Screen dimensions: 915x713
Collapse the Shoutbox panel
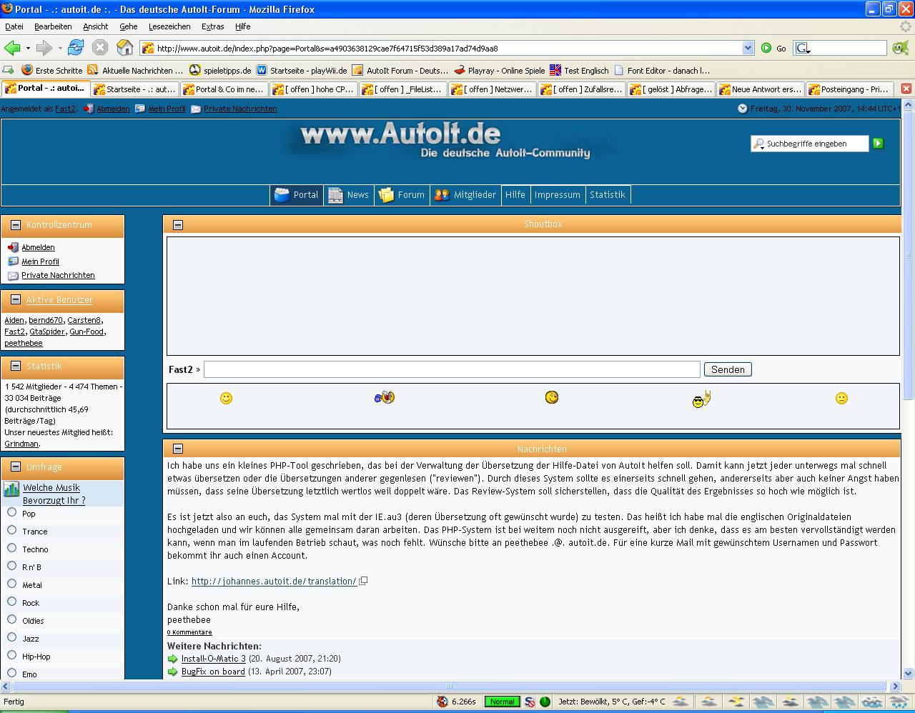[178, 225]
